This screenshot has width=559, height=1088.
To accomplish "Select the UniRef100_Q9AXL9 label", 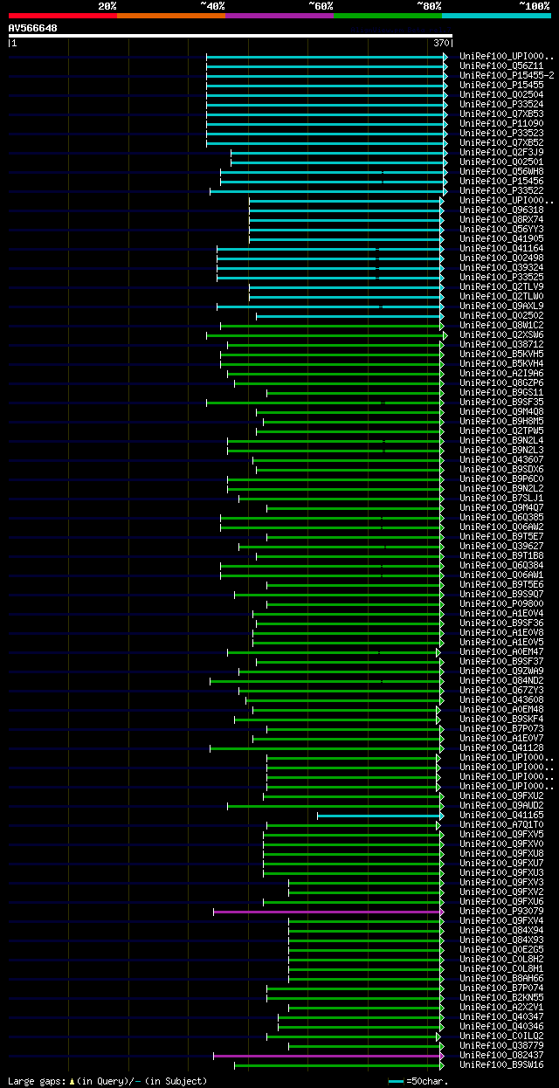I will (x=501, y=306).
